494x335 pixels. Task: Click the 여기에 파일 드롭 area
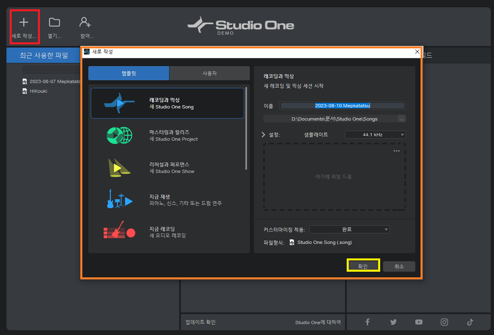pos(335,177)
